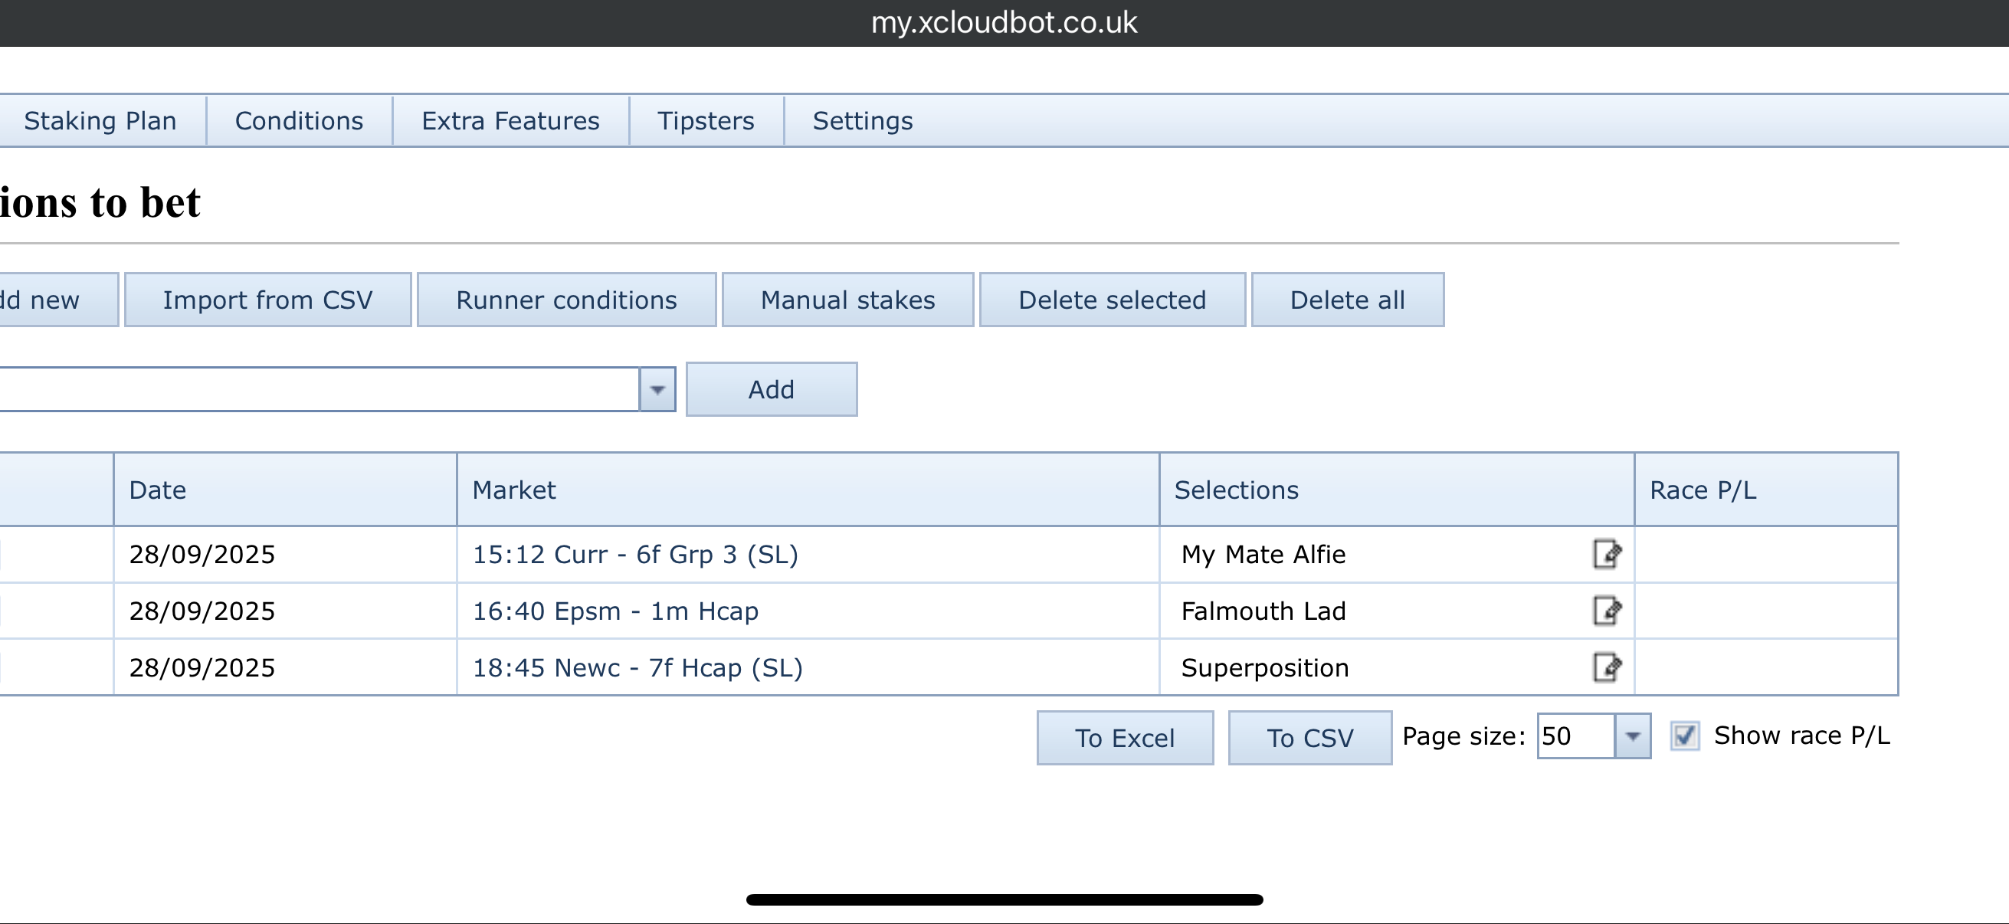The height and width of the screenshot is (924, 2009).
Task: Open 15:12 Curr 6f Grp 3 market link
Action: pyautogui.click(x=635, y=554)
